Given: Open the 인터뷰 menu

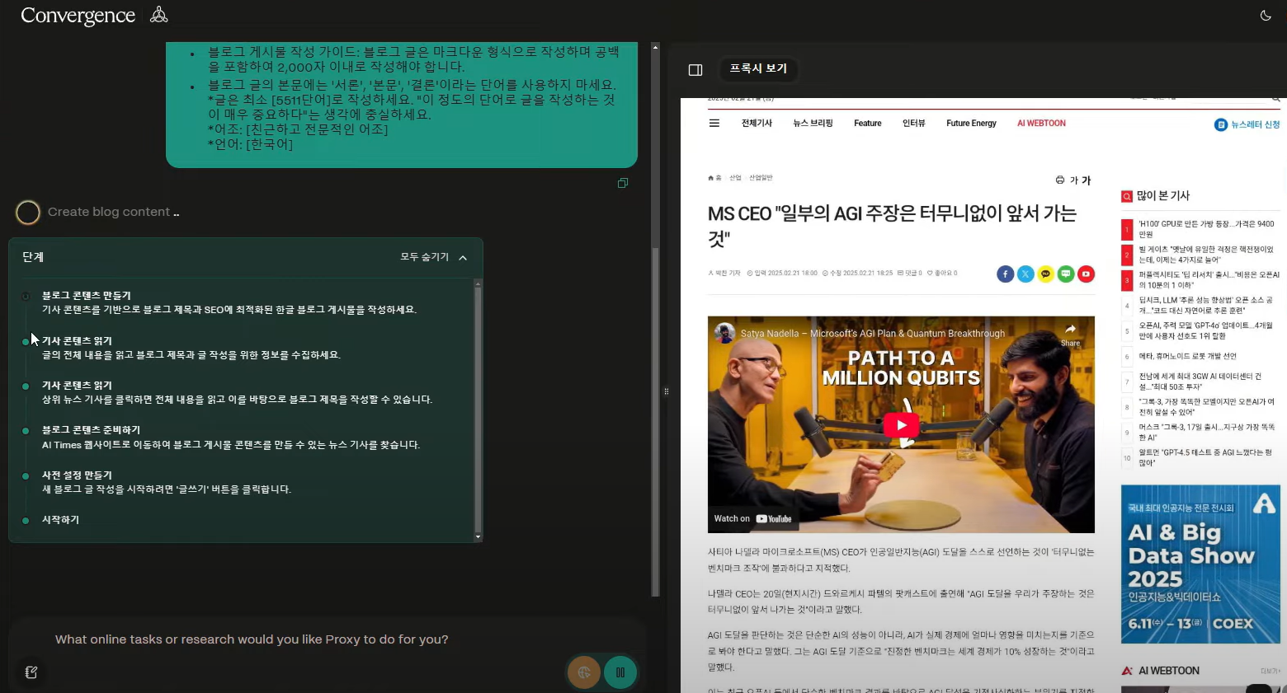Looking at the screenshot, I should pos(914,124).
